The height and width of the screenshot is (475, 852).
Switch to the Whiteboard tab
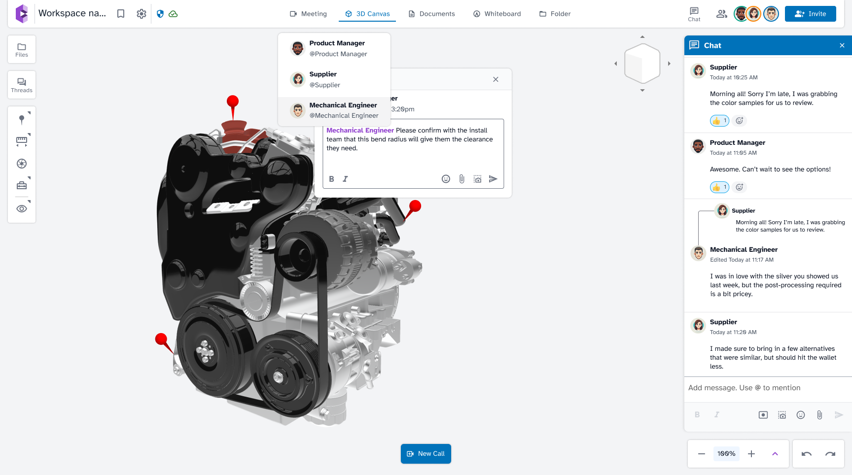tap(497, 14)
